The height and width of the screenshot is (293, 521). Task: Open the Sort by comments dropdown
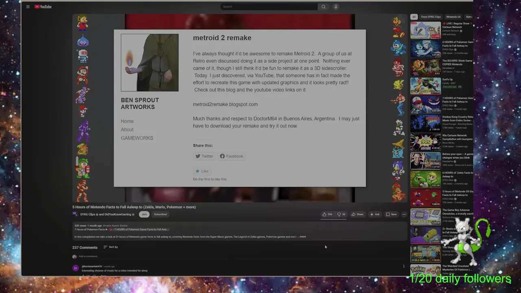(x=111, y=247)
